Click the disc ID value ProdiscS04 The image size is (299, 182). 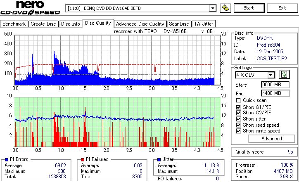268,45
